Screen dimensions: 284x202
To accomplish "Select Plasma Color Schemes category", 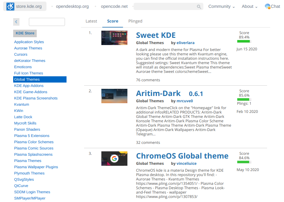I will [34, 142].
